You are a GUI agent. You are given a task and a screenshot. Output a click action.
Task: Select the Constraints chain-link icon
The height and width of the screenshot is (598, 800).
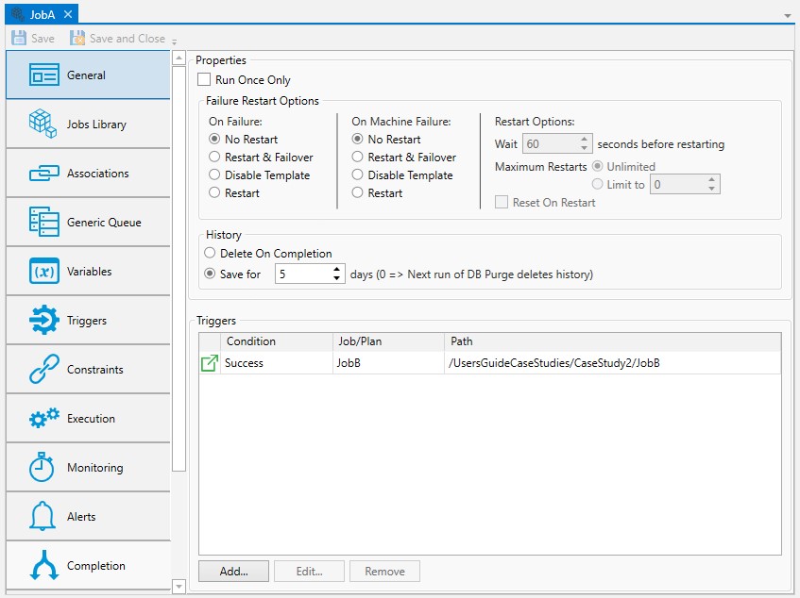point(43,370)
